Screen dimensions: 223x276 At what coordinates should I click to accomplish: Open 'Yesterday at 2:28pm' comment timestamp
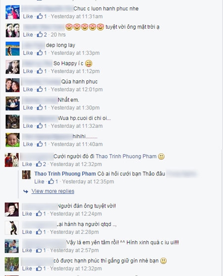[74, 232]
